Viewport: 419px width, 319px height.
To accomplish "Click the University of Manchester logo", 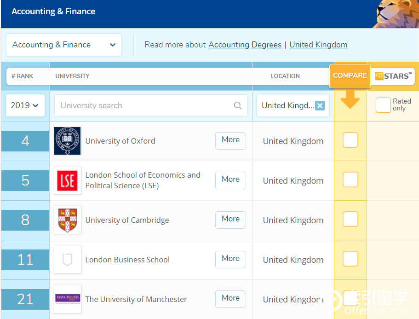I will click(67, 299).
